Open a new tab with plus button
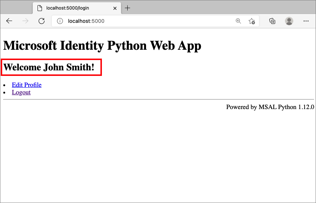Image resolution: width=316 pixels, height=203 pixels. [127, 8]
